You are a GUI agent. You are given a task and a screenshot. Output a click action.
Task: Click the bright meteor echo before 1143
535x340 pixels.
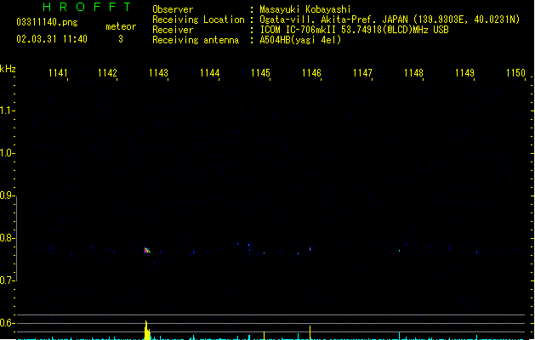[146, 251]
